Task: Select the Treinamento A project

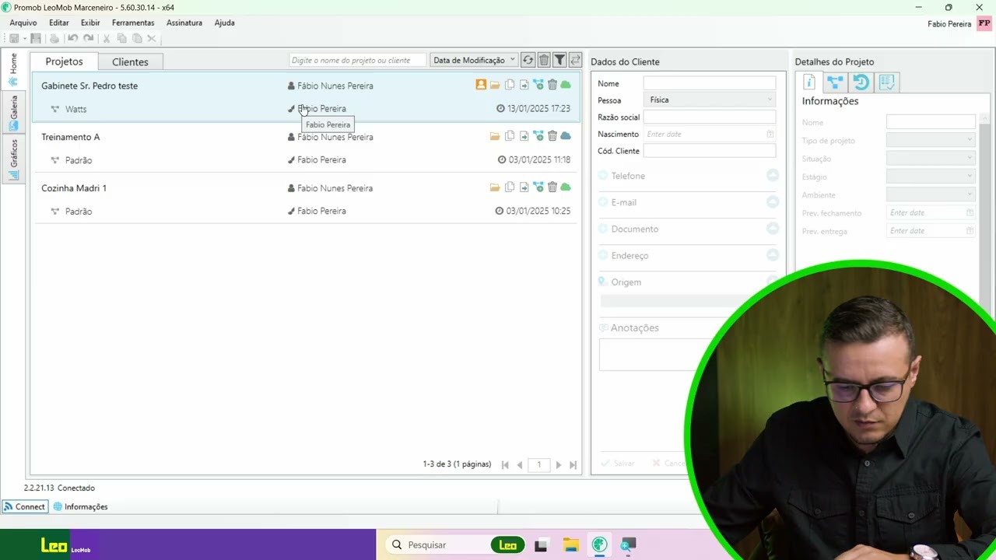Action: pyautogui.click(x=71, y=137)
